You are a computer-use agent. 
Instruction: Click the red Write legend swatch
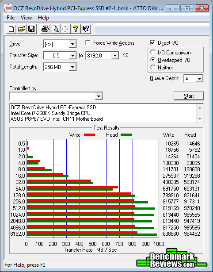click(x=89, y=134)
